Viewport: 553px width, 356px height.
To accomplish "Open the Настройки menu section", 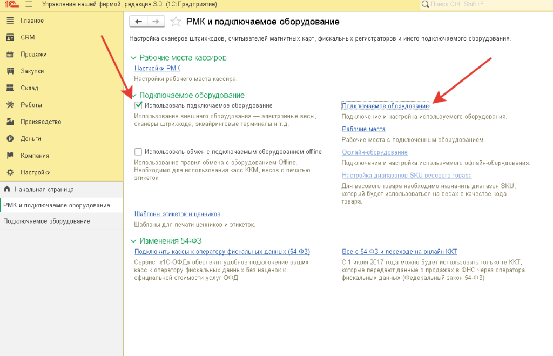I will point(62,172).
